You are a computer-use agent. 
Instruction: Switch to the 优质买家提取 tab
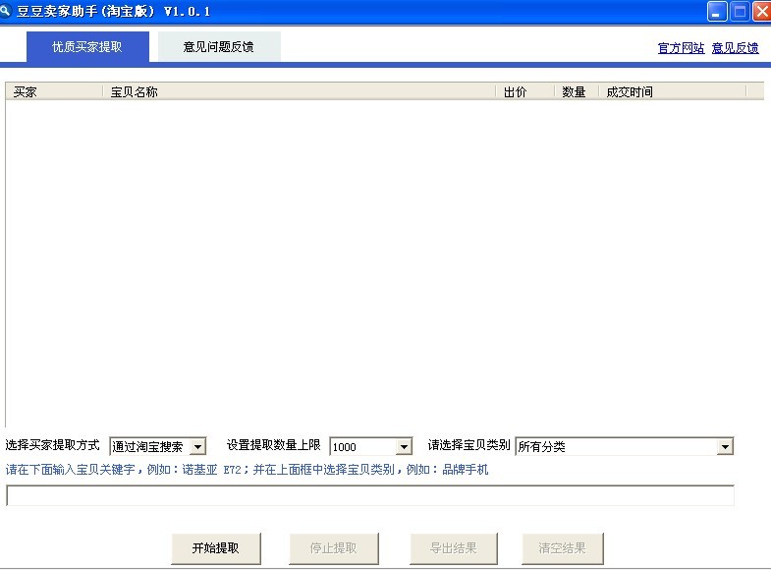click(87, 47)
